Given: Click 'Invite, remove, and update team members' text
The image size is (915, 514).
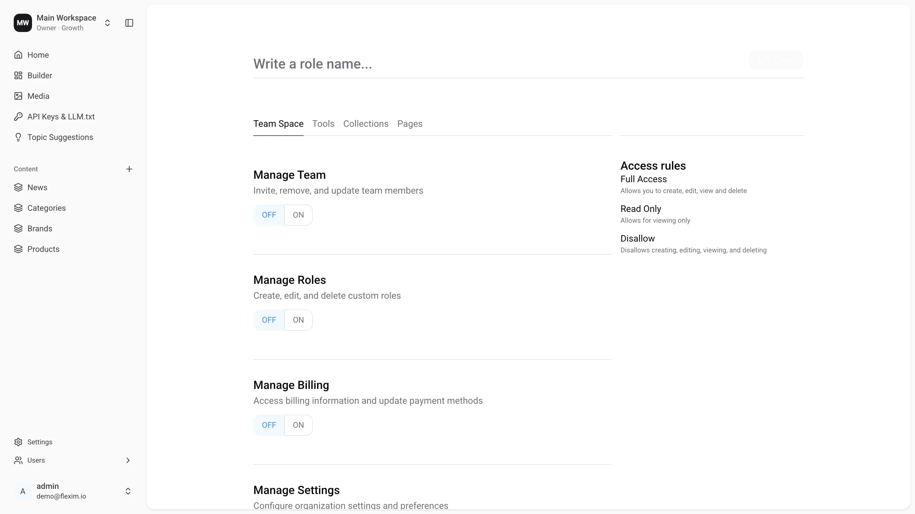Looking at the screenshot, I should point(338,191).
